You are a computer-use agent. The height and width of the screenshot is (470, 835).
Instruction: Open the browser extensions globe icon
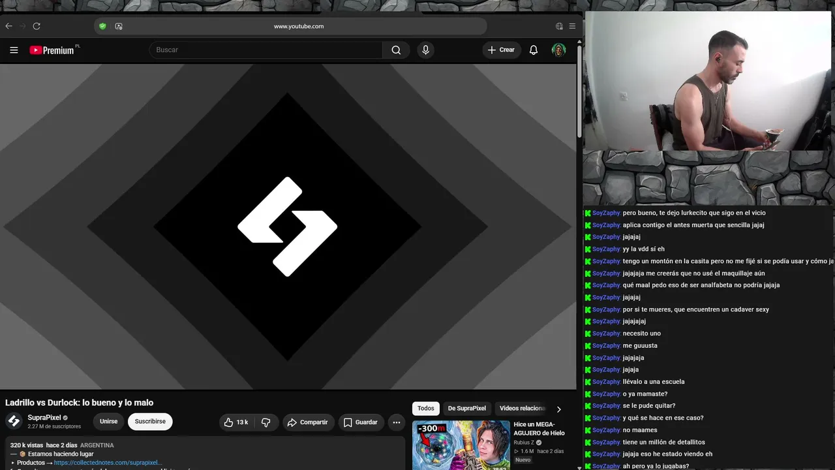click(x=559, y=26)
